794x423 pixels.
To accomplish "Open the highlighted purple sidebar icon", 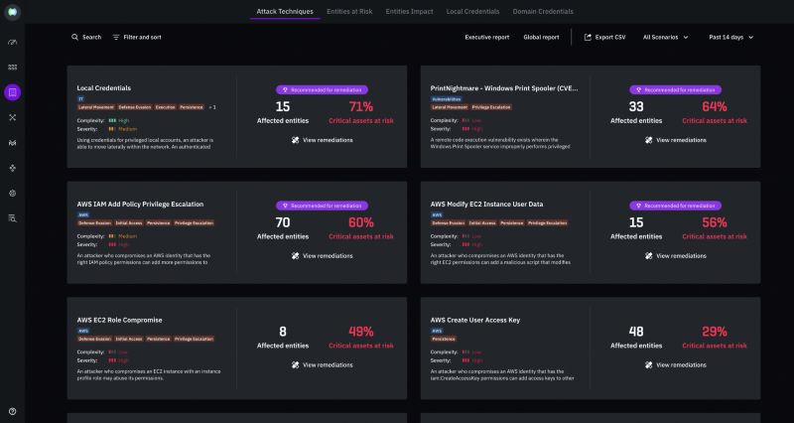I will point(13,92).
